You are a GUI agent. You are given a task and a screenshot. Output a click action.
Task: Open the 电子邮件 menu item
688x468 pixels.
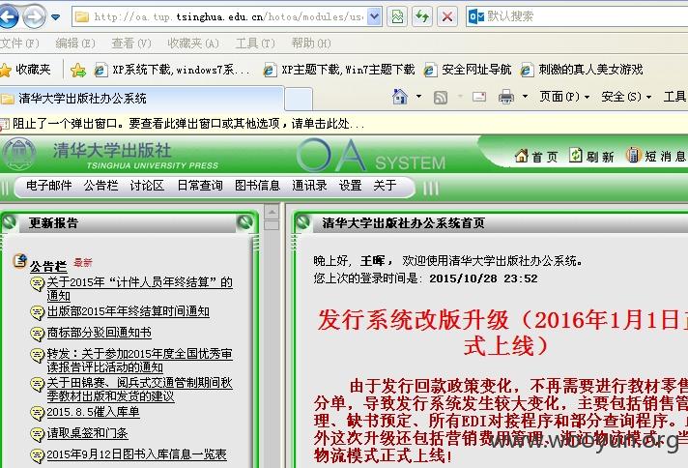pos(48,186)
